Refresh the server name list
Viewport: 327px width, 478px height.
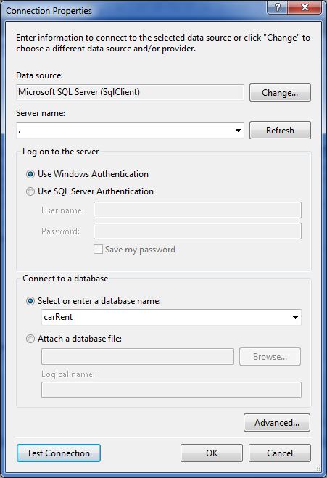[280, 130]
